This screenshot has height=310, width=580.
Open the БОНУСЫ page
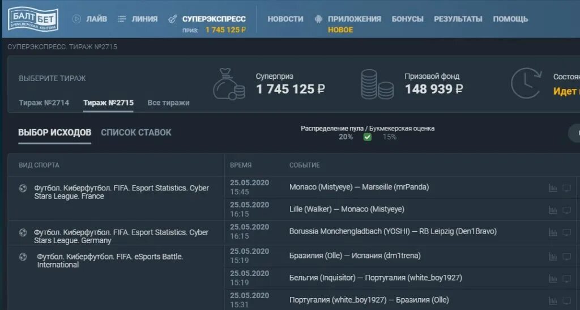(x=408, y=19)
